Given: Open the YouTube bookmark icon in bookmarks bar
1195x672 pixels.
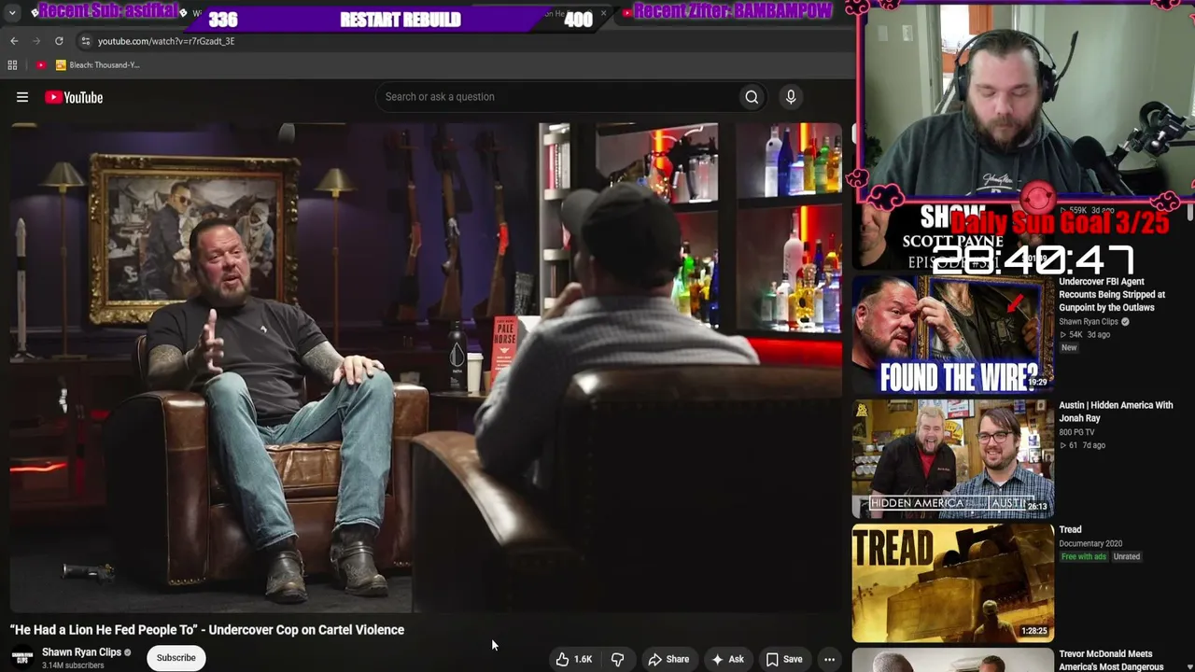Looking at the screenshot, I should [41, 65].
